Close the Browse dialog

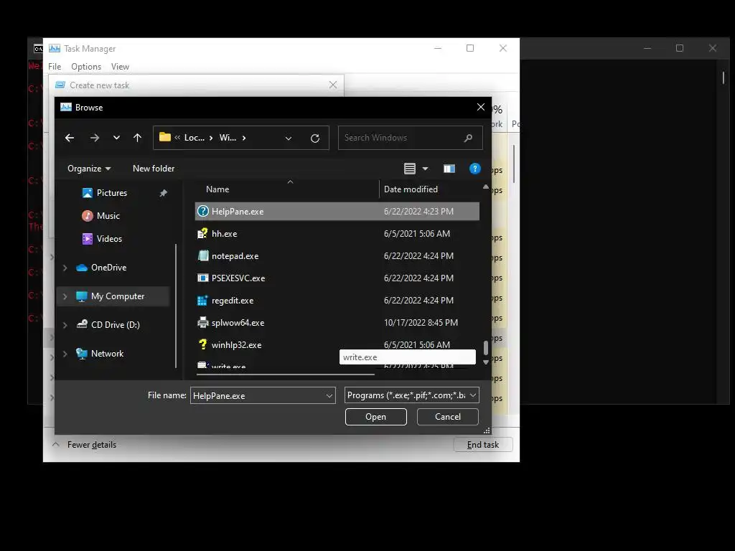(x=480, y=108)
